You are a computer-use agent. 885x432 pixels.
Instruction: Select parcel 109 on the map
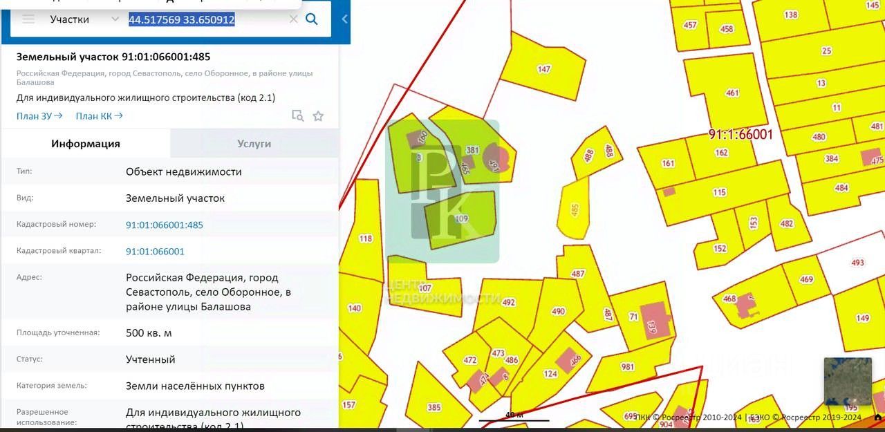(462, 219)
